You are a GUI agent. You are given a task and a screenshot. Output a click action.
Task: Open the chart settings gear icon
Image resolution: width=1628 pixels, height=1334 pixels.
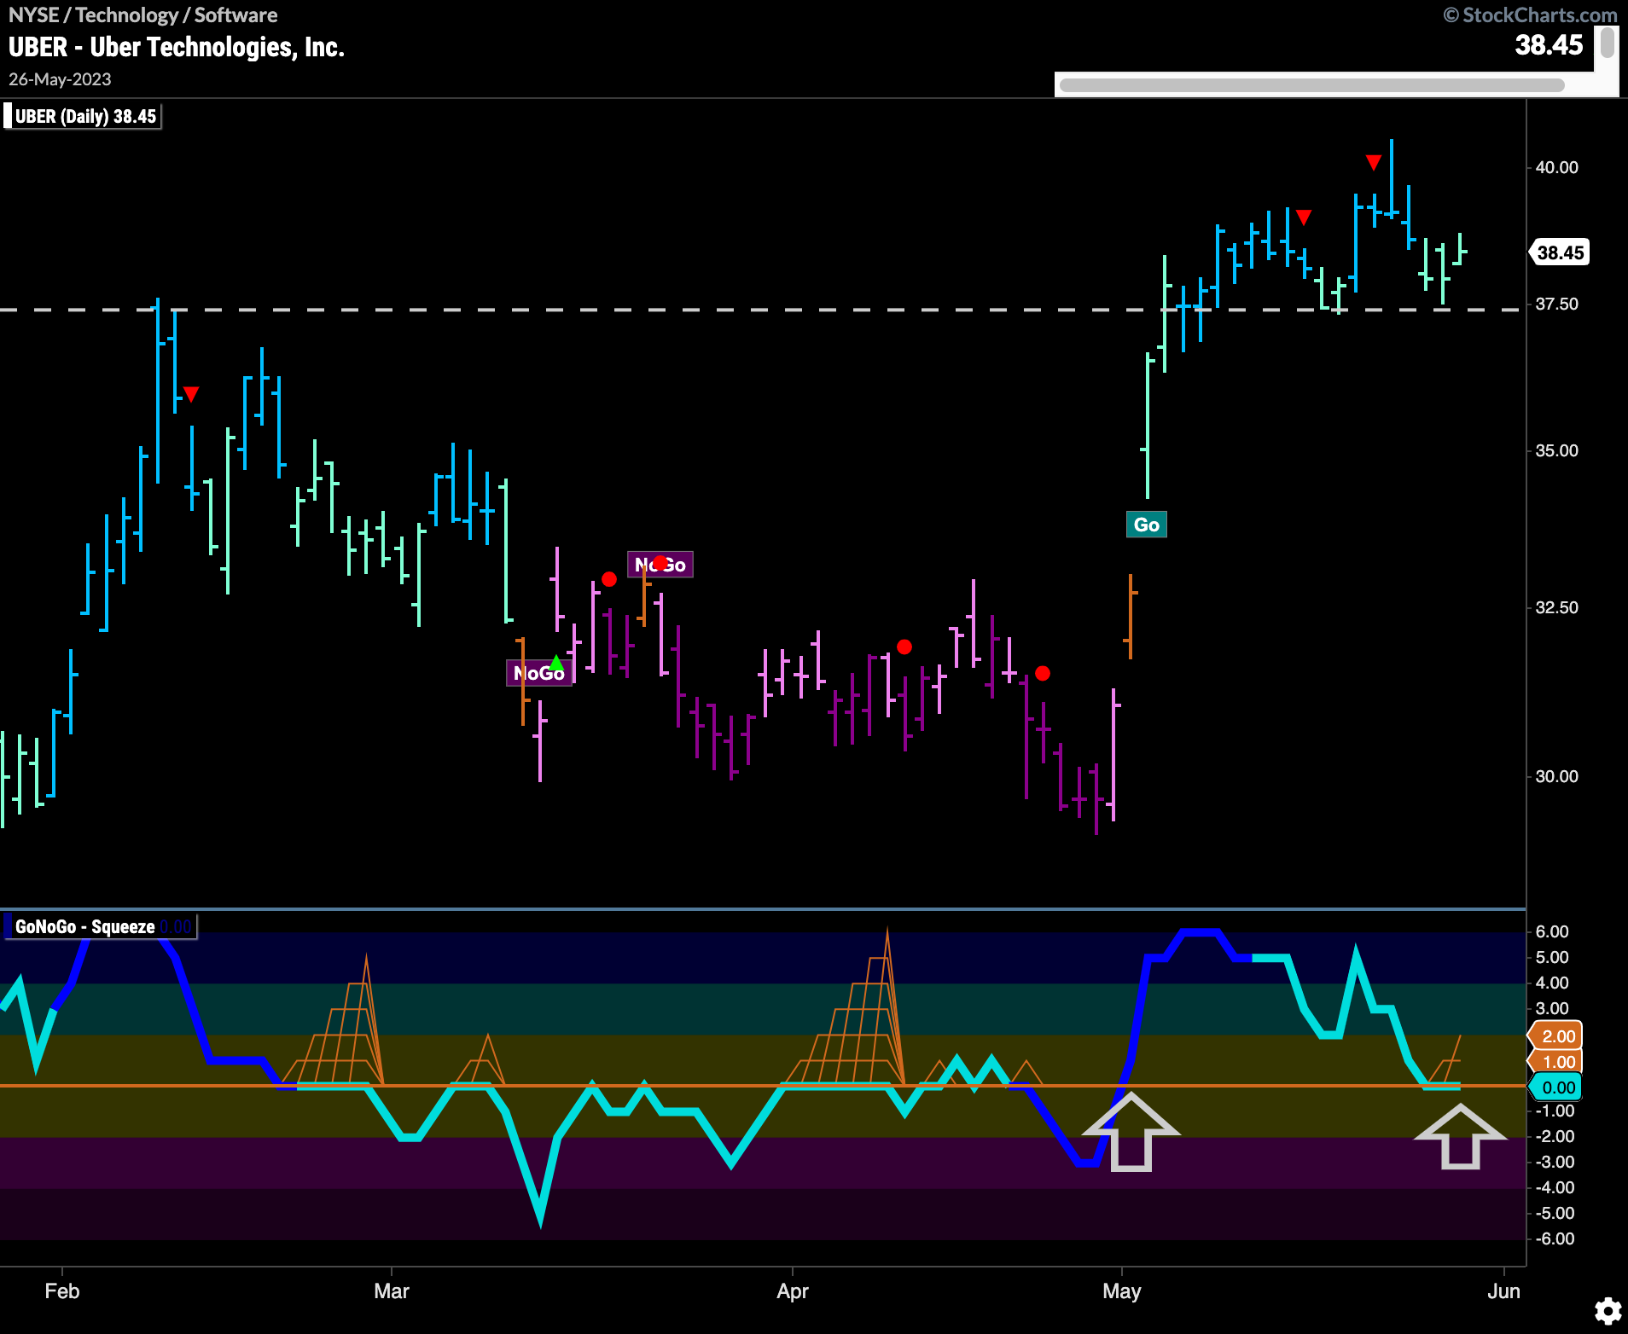pos(1608,1311)
